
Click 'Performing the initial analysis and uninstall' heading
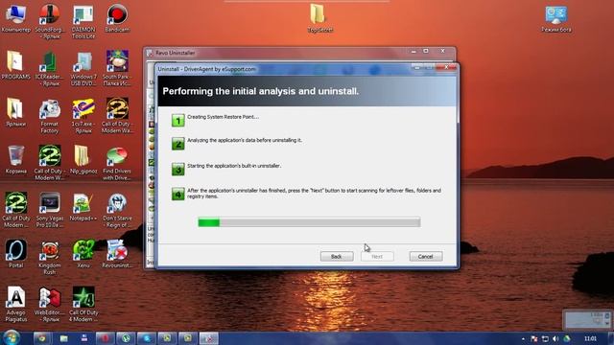[260, 91]
